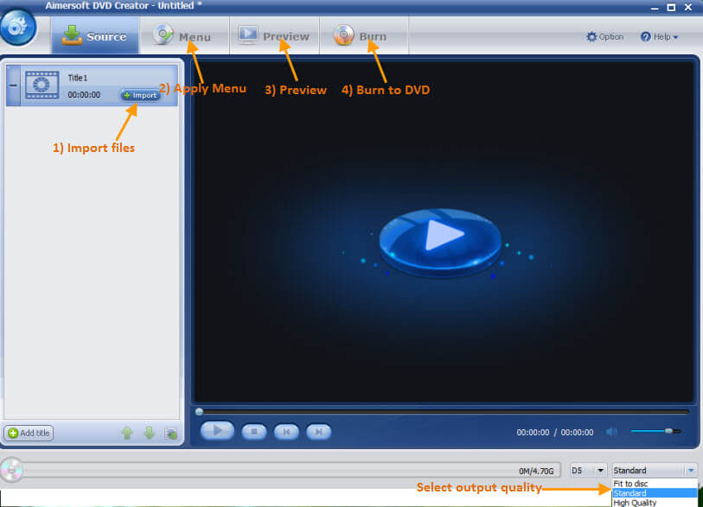Open the Burn tab

[x=363, y=35]
